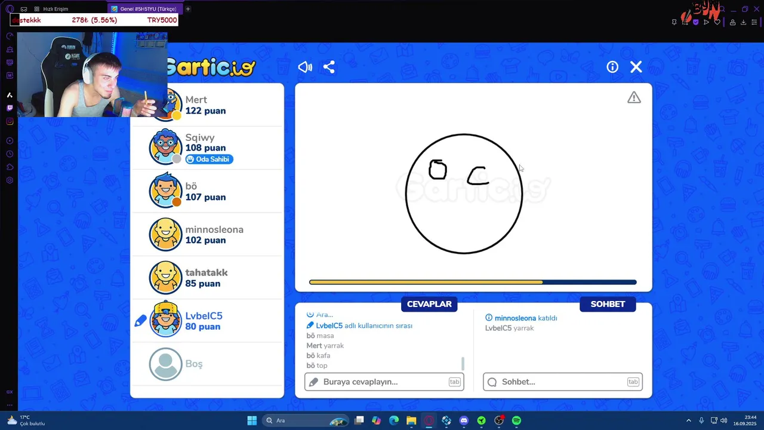Open the CEVAPLAR tab
This screenshot has height=430, width=764.
[429, 304]
